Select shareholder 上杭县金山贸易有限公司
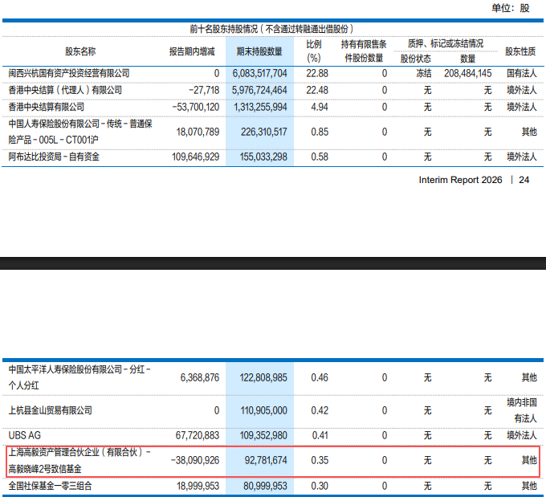The image size is (546, 497). [x=50, y=410]
